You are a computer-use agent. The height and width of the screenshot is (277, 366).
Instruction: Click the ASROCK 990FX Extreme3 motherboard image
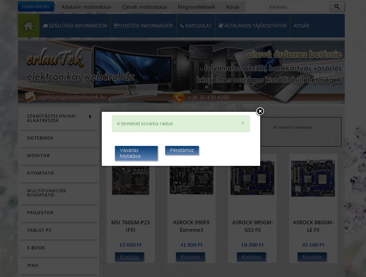point(191,180)
